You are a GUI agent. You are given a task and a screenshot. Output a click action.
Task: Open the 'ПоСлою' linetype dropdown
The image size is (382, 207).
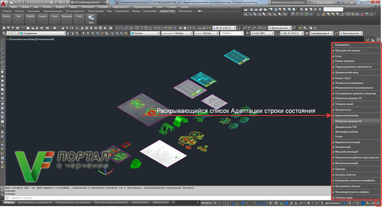pos(177,33)
